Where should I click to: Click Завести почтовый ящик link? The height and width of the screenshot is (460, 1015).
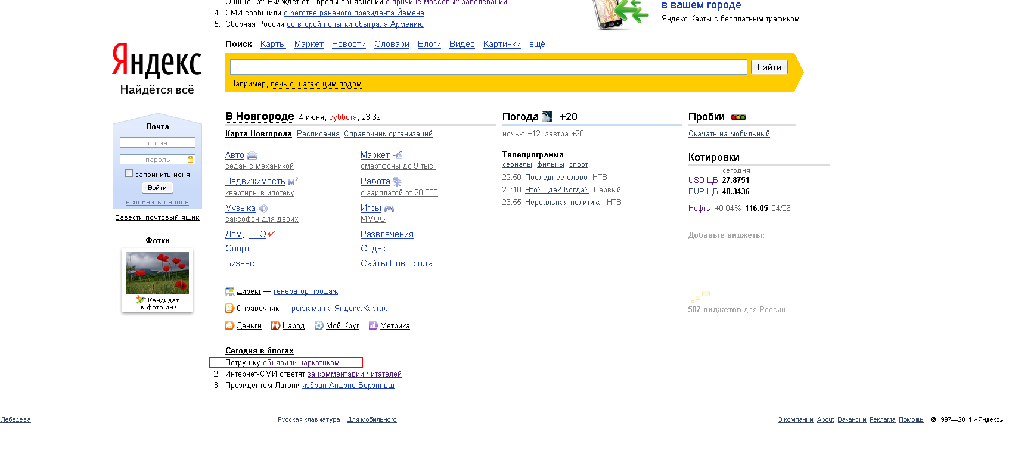[157, 217]
